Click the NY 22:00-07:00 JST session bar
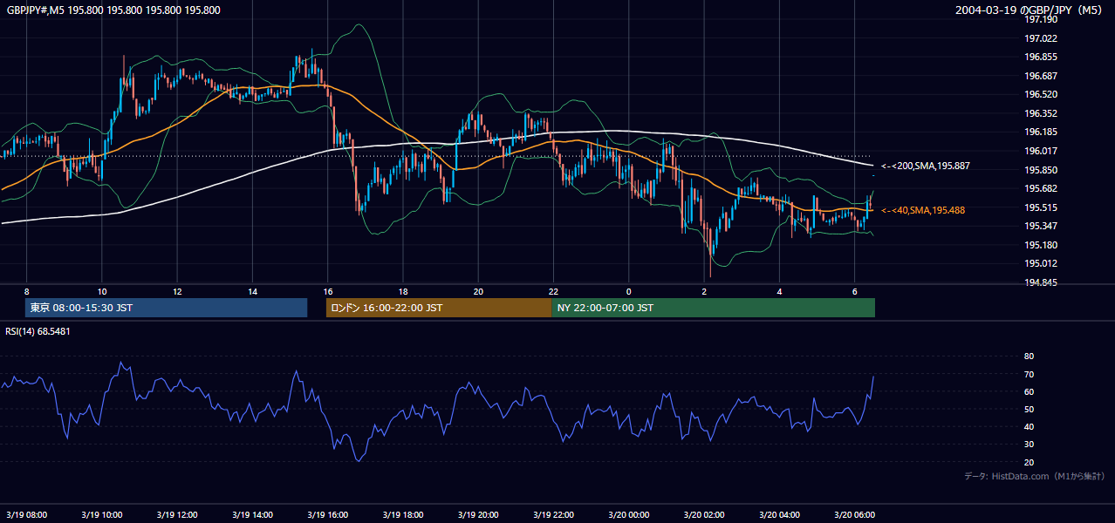Image resolution: width=1115 pixels, height=523 pixels. point(713,308)
